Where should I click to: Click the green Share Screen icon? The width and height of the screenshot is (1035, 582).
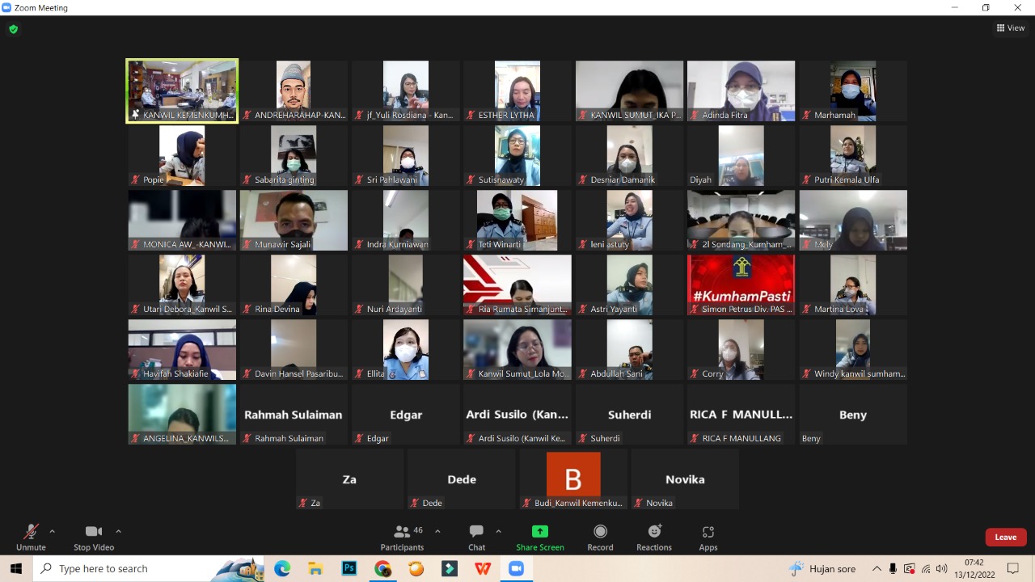(x=539, y=532)
